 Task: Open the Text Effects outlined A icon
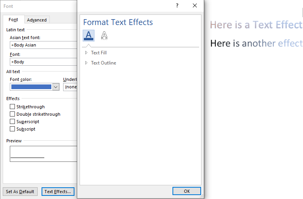[104, 36]
